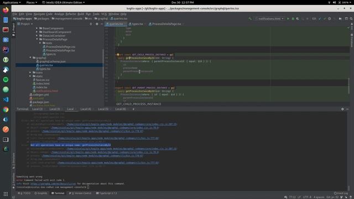Open the VCS menu
The image size is (354, 199).
104,14
